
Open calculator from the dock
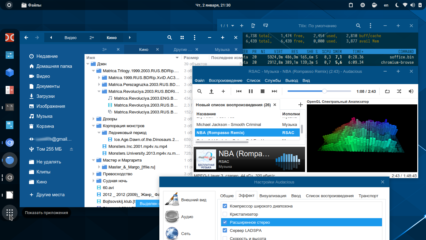click(x=10, y=90)
